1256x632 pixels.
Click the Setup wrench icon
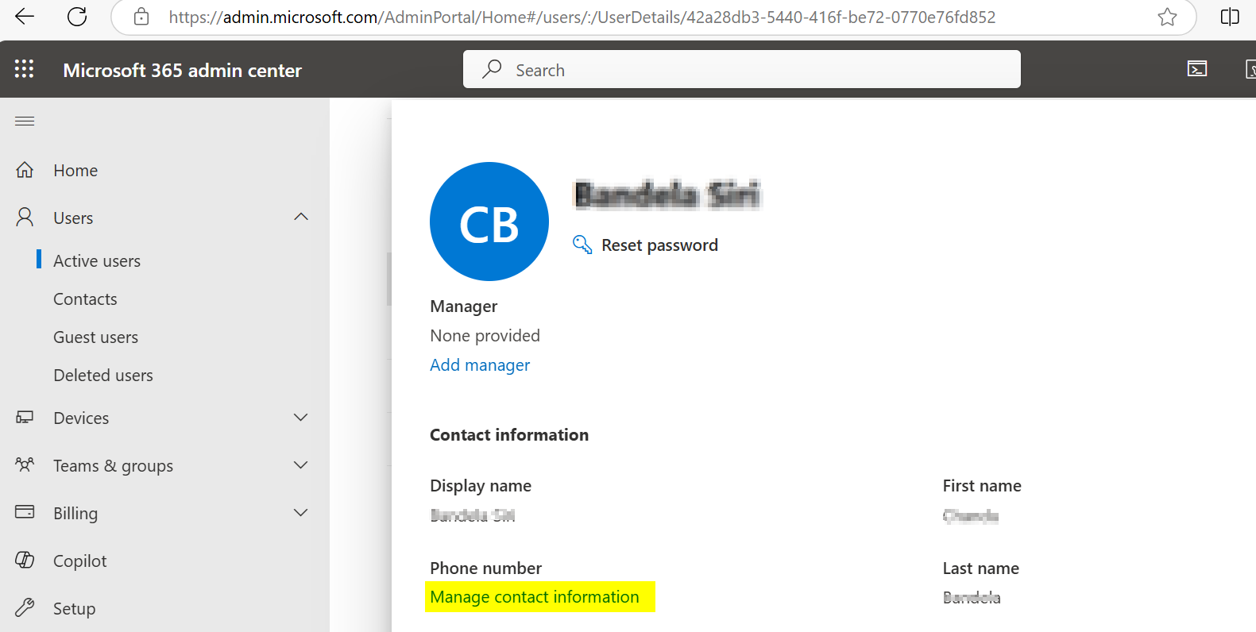[x=25, y=608]
